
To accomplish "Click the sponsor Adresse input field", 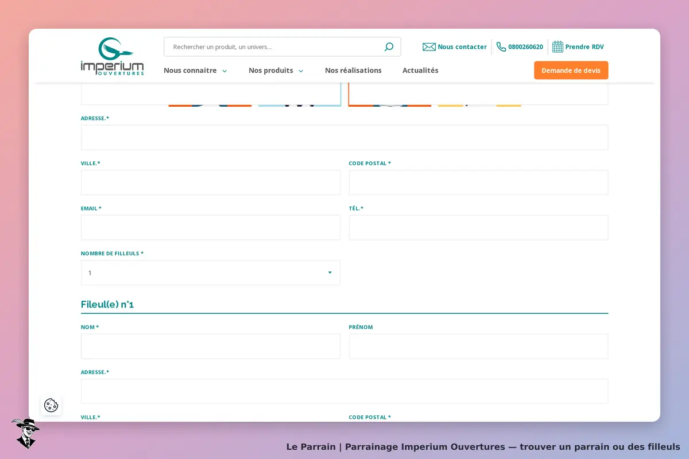I will 344,138.
